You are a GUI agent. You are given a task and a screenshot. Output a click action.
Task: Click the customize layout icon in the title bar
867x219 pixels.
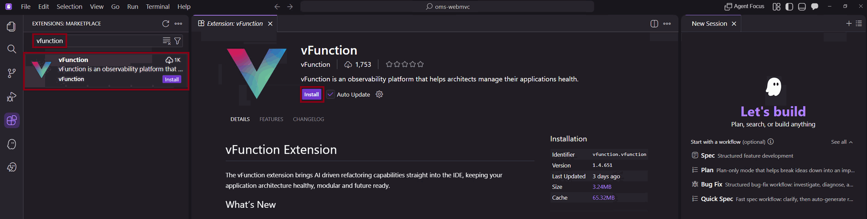click(776, 6)
